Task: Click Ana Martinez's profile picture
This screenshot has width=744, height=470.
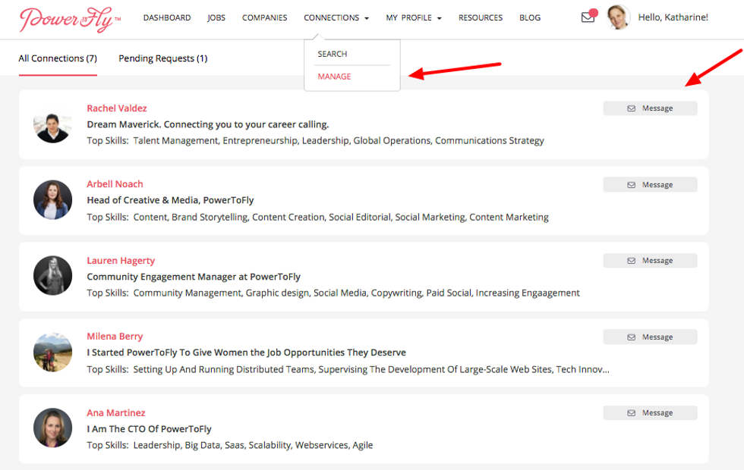Action: tap(52, 428)
